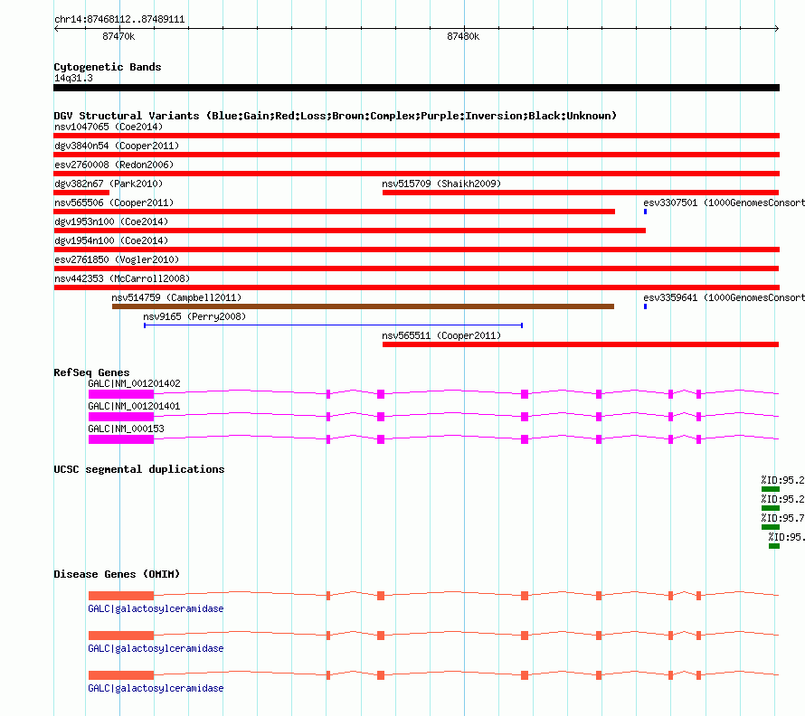805x716 pixels.
Task: Click the GALC|NM_001201401 large magenta exon block
Action: click(121, 417)
